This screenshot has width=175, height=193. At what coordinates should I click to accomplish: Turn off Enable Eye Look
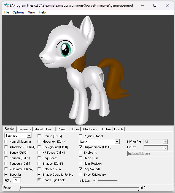tap(39, 180)
